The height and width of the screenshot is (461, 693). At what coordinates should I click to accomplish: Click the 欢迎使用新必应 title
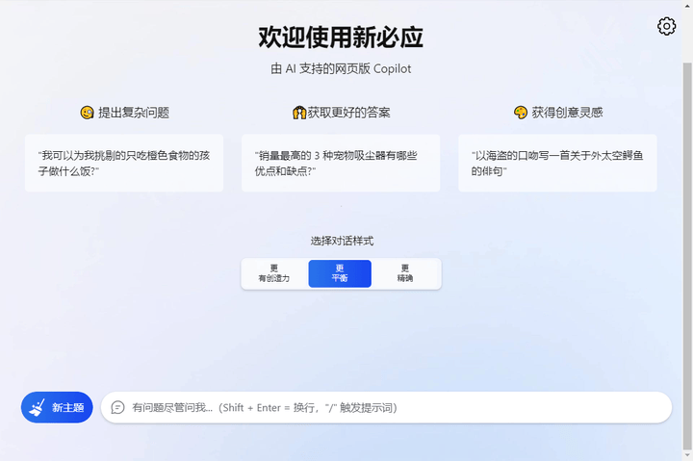click(341, 38)
